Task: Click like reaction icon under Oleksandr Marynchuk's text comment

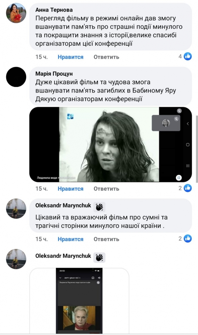Action: click(188, 238)
